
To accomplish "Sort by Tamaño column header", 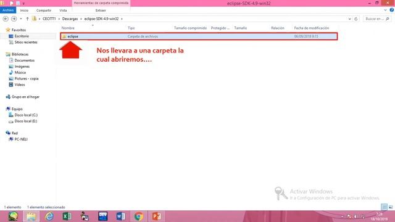I will [240, 28].
